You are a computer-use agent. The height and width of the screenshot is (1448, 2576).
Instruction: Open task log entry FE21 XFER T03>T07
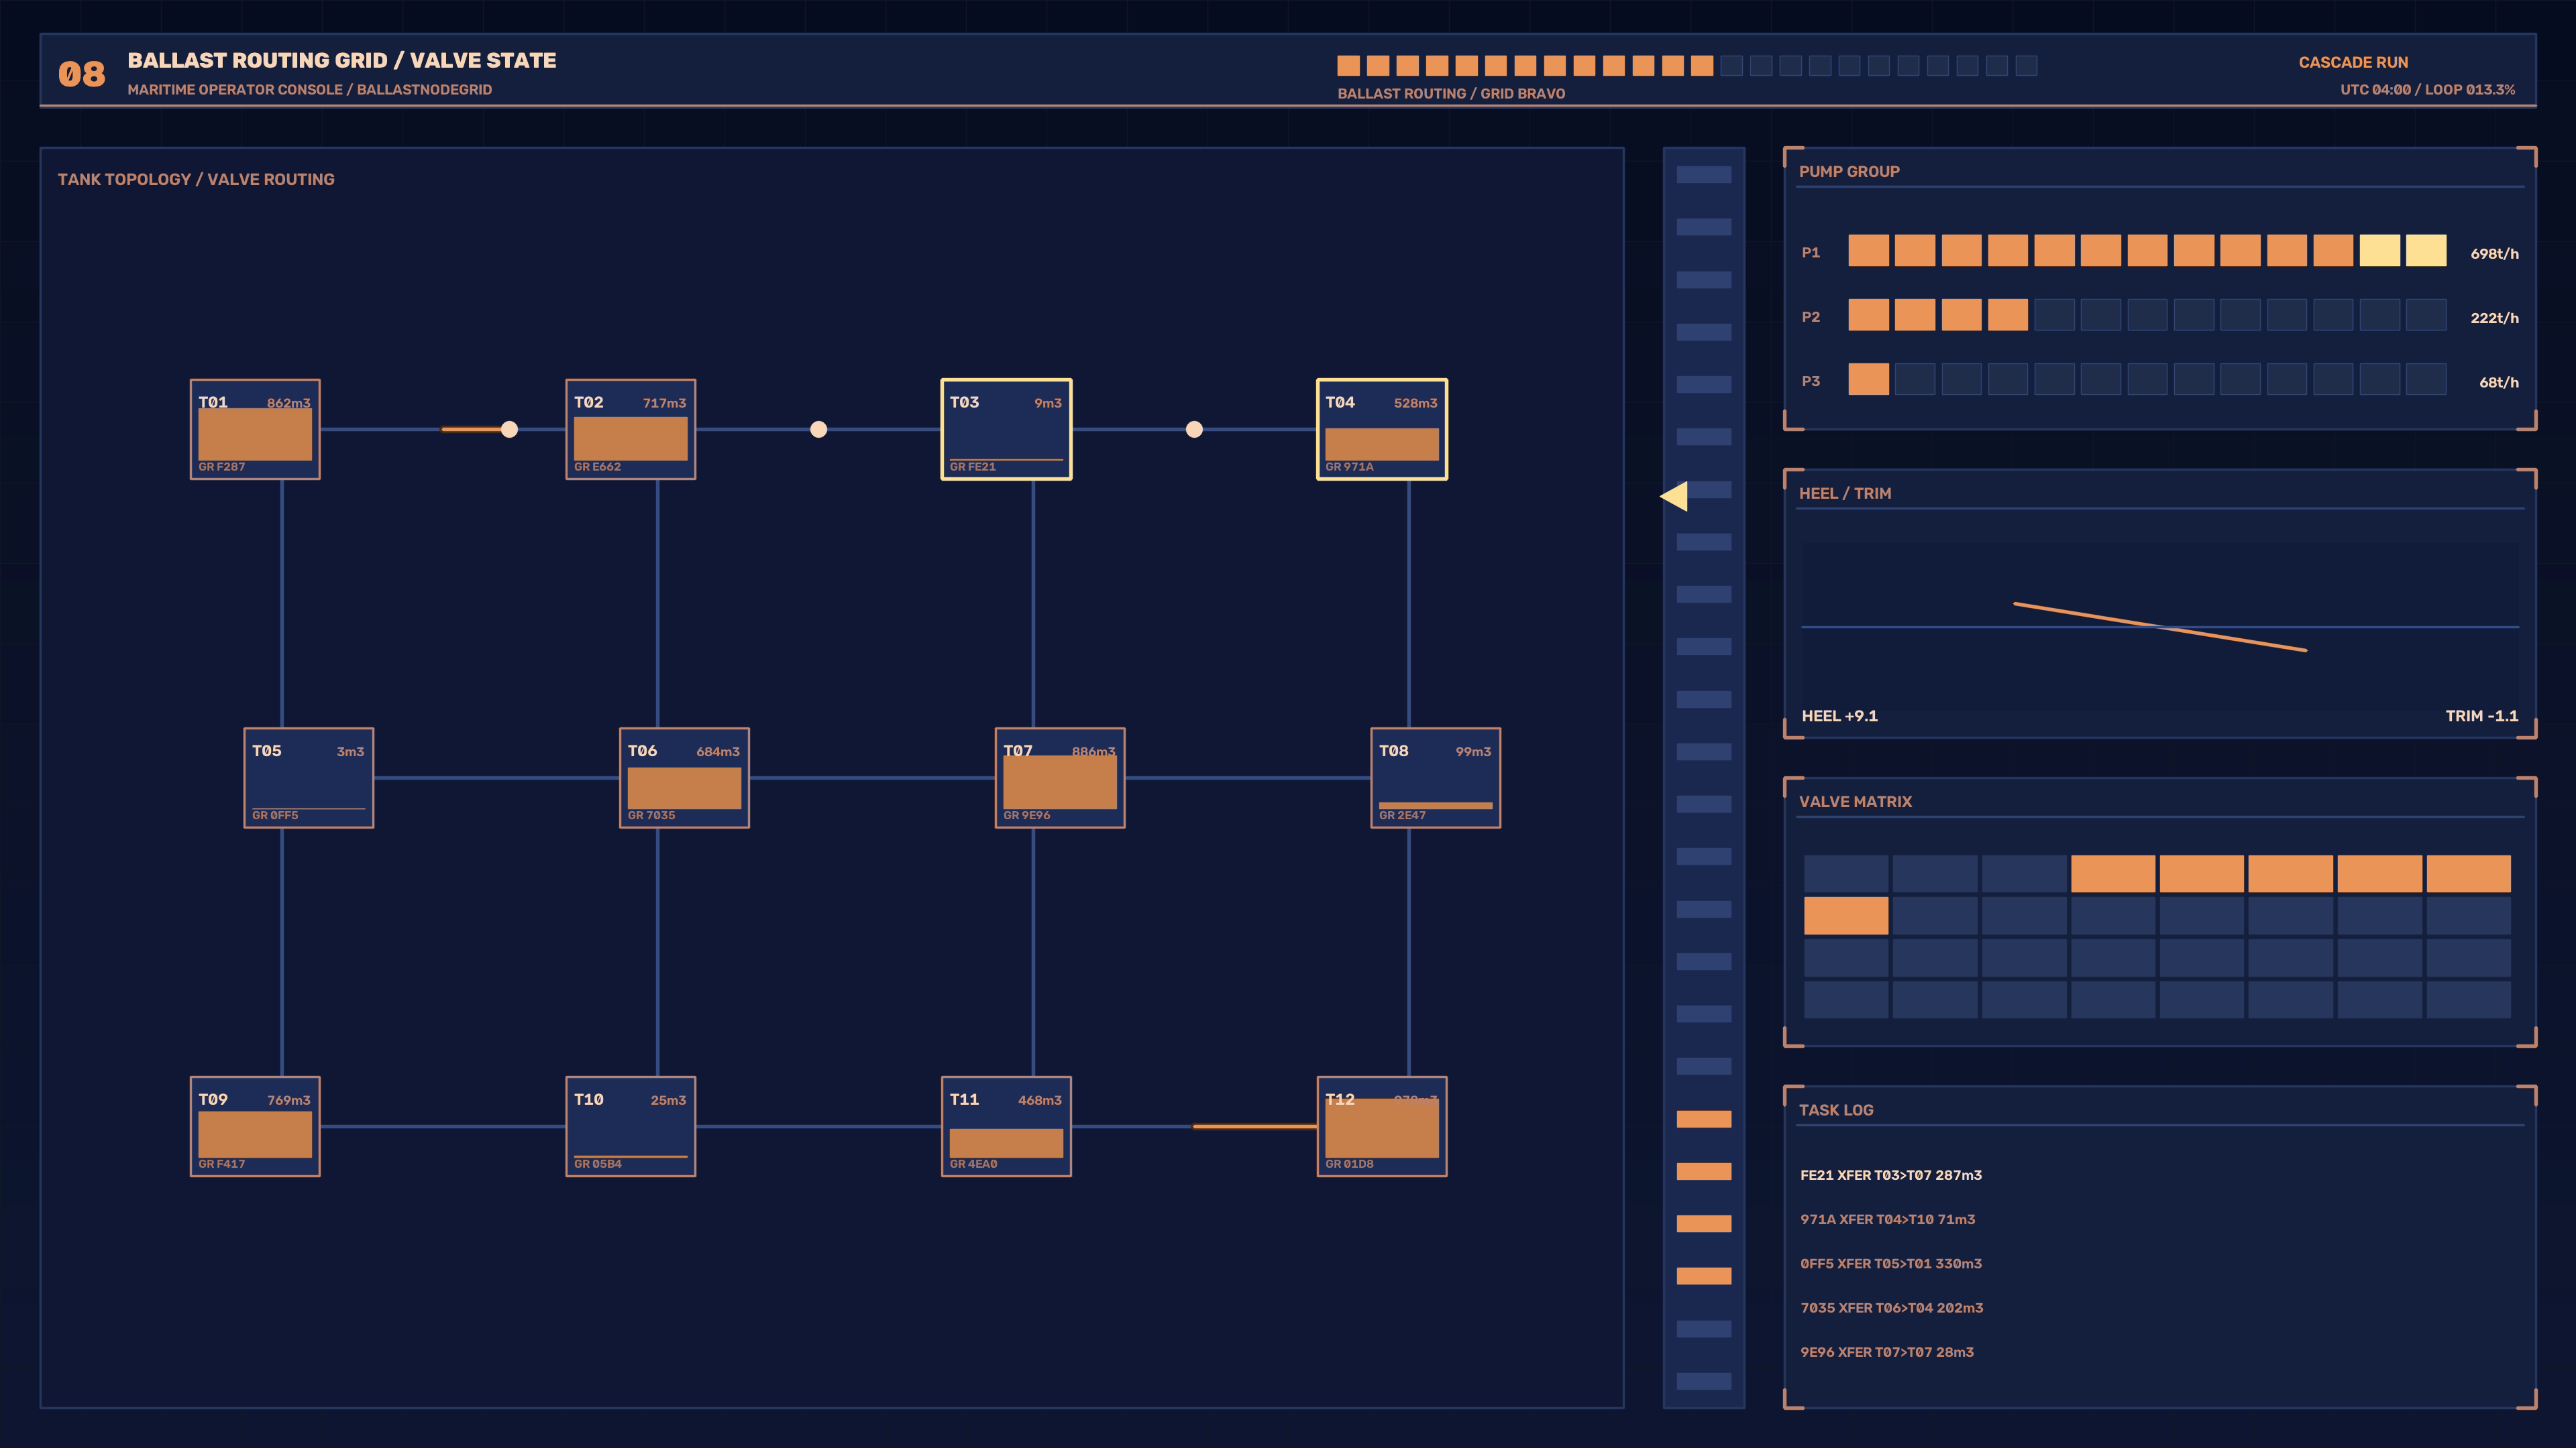[x=1890, y=1174]
